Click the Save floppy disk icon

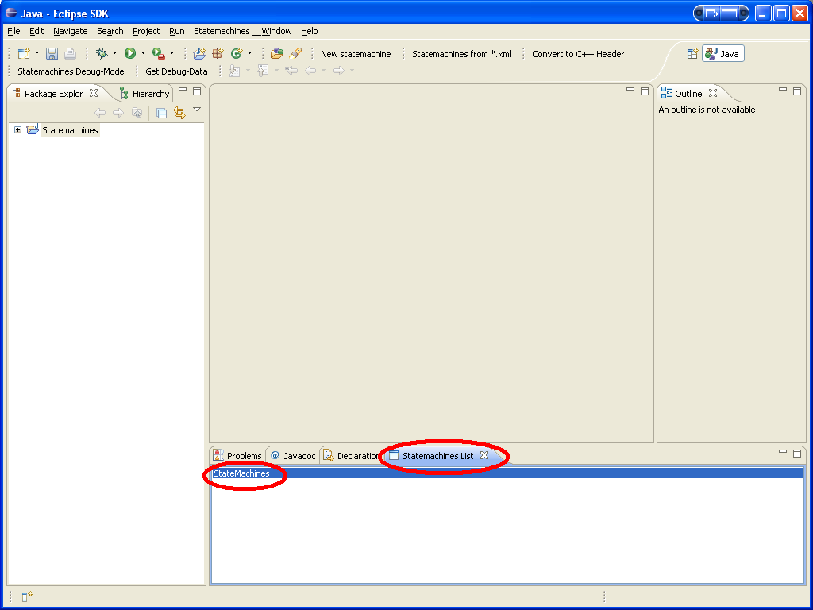[52, 53]
